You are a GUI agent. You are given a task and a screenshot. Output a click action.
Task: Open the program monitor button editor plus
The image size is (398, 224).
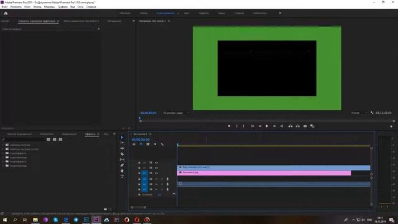coord(391,126)
